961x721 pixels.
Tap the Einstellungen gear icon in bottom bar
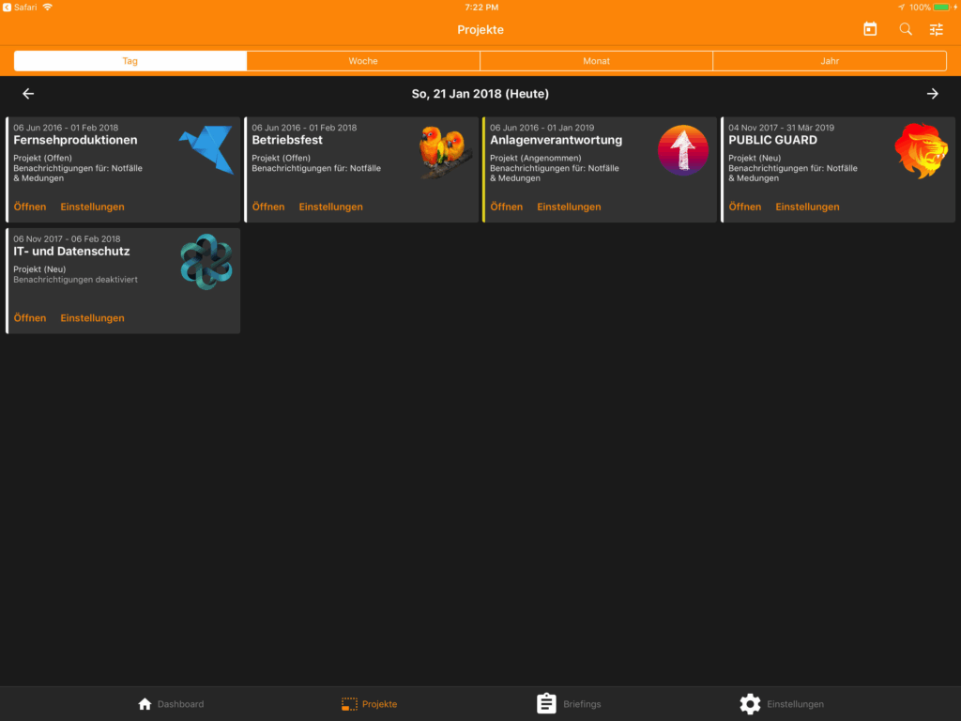pyautogui.click(x=750, y=704)
